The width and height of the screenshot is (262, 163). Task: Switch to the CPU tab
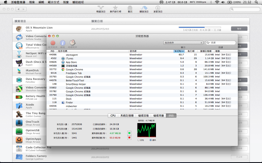pos(113,115)
